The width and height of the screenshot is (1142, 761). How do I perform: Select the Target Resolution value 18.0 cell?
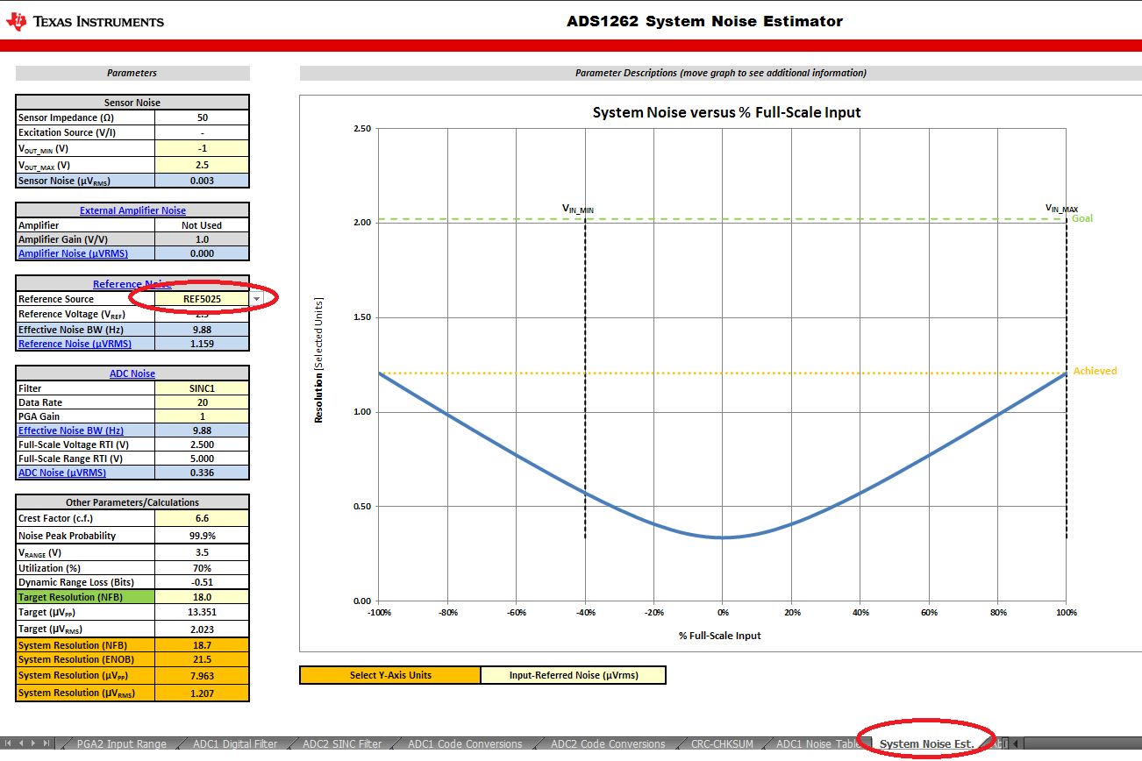[202, 596]
